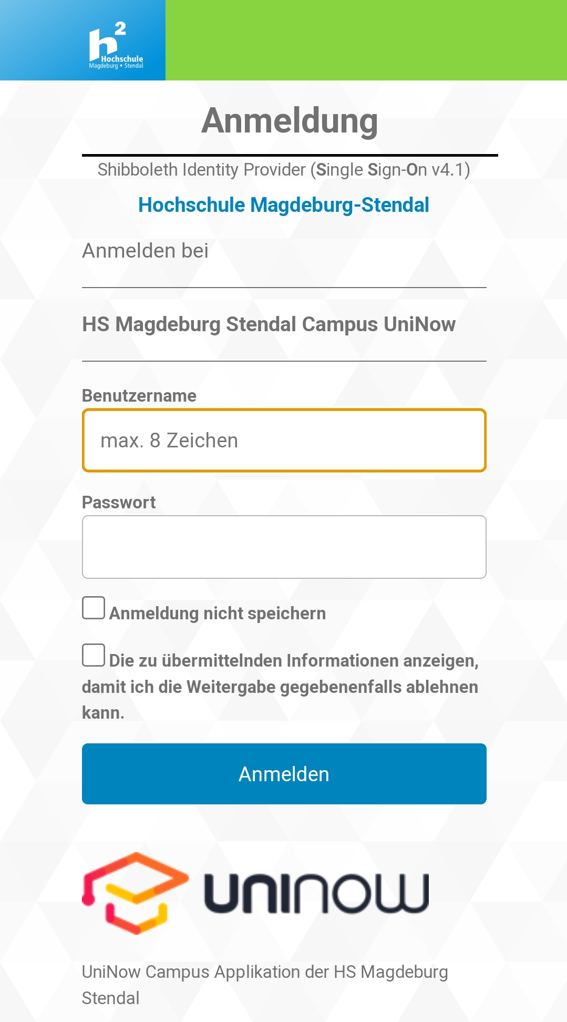Click the Hochschule Magdeburg-Stendal h2 logo

(115, 46)
